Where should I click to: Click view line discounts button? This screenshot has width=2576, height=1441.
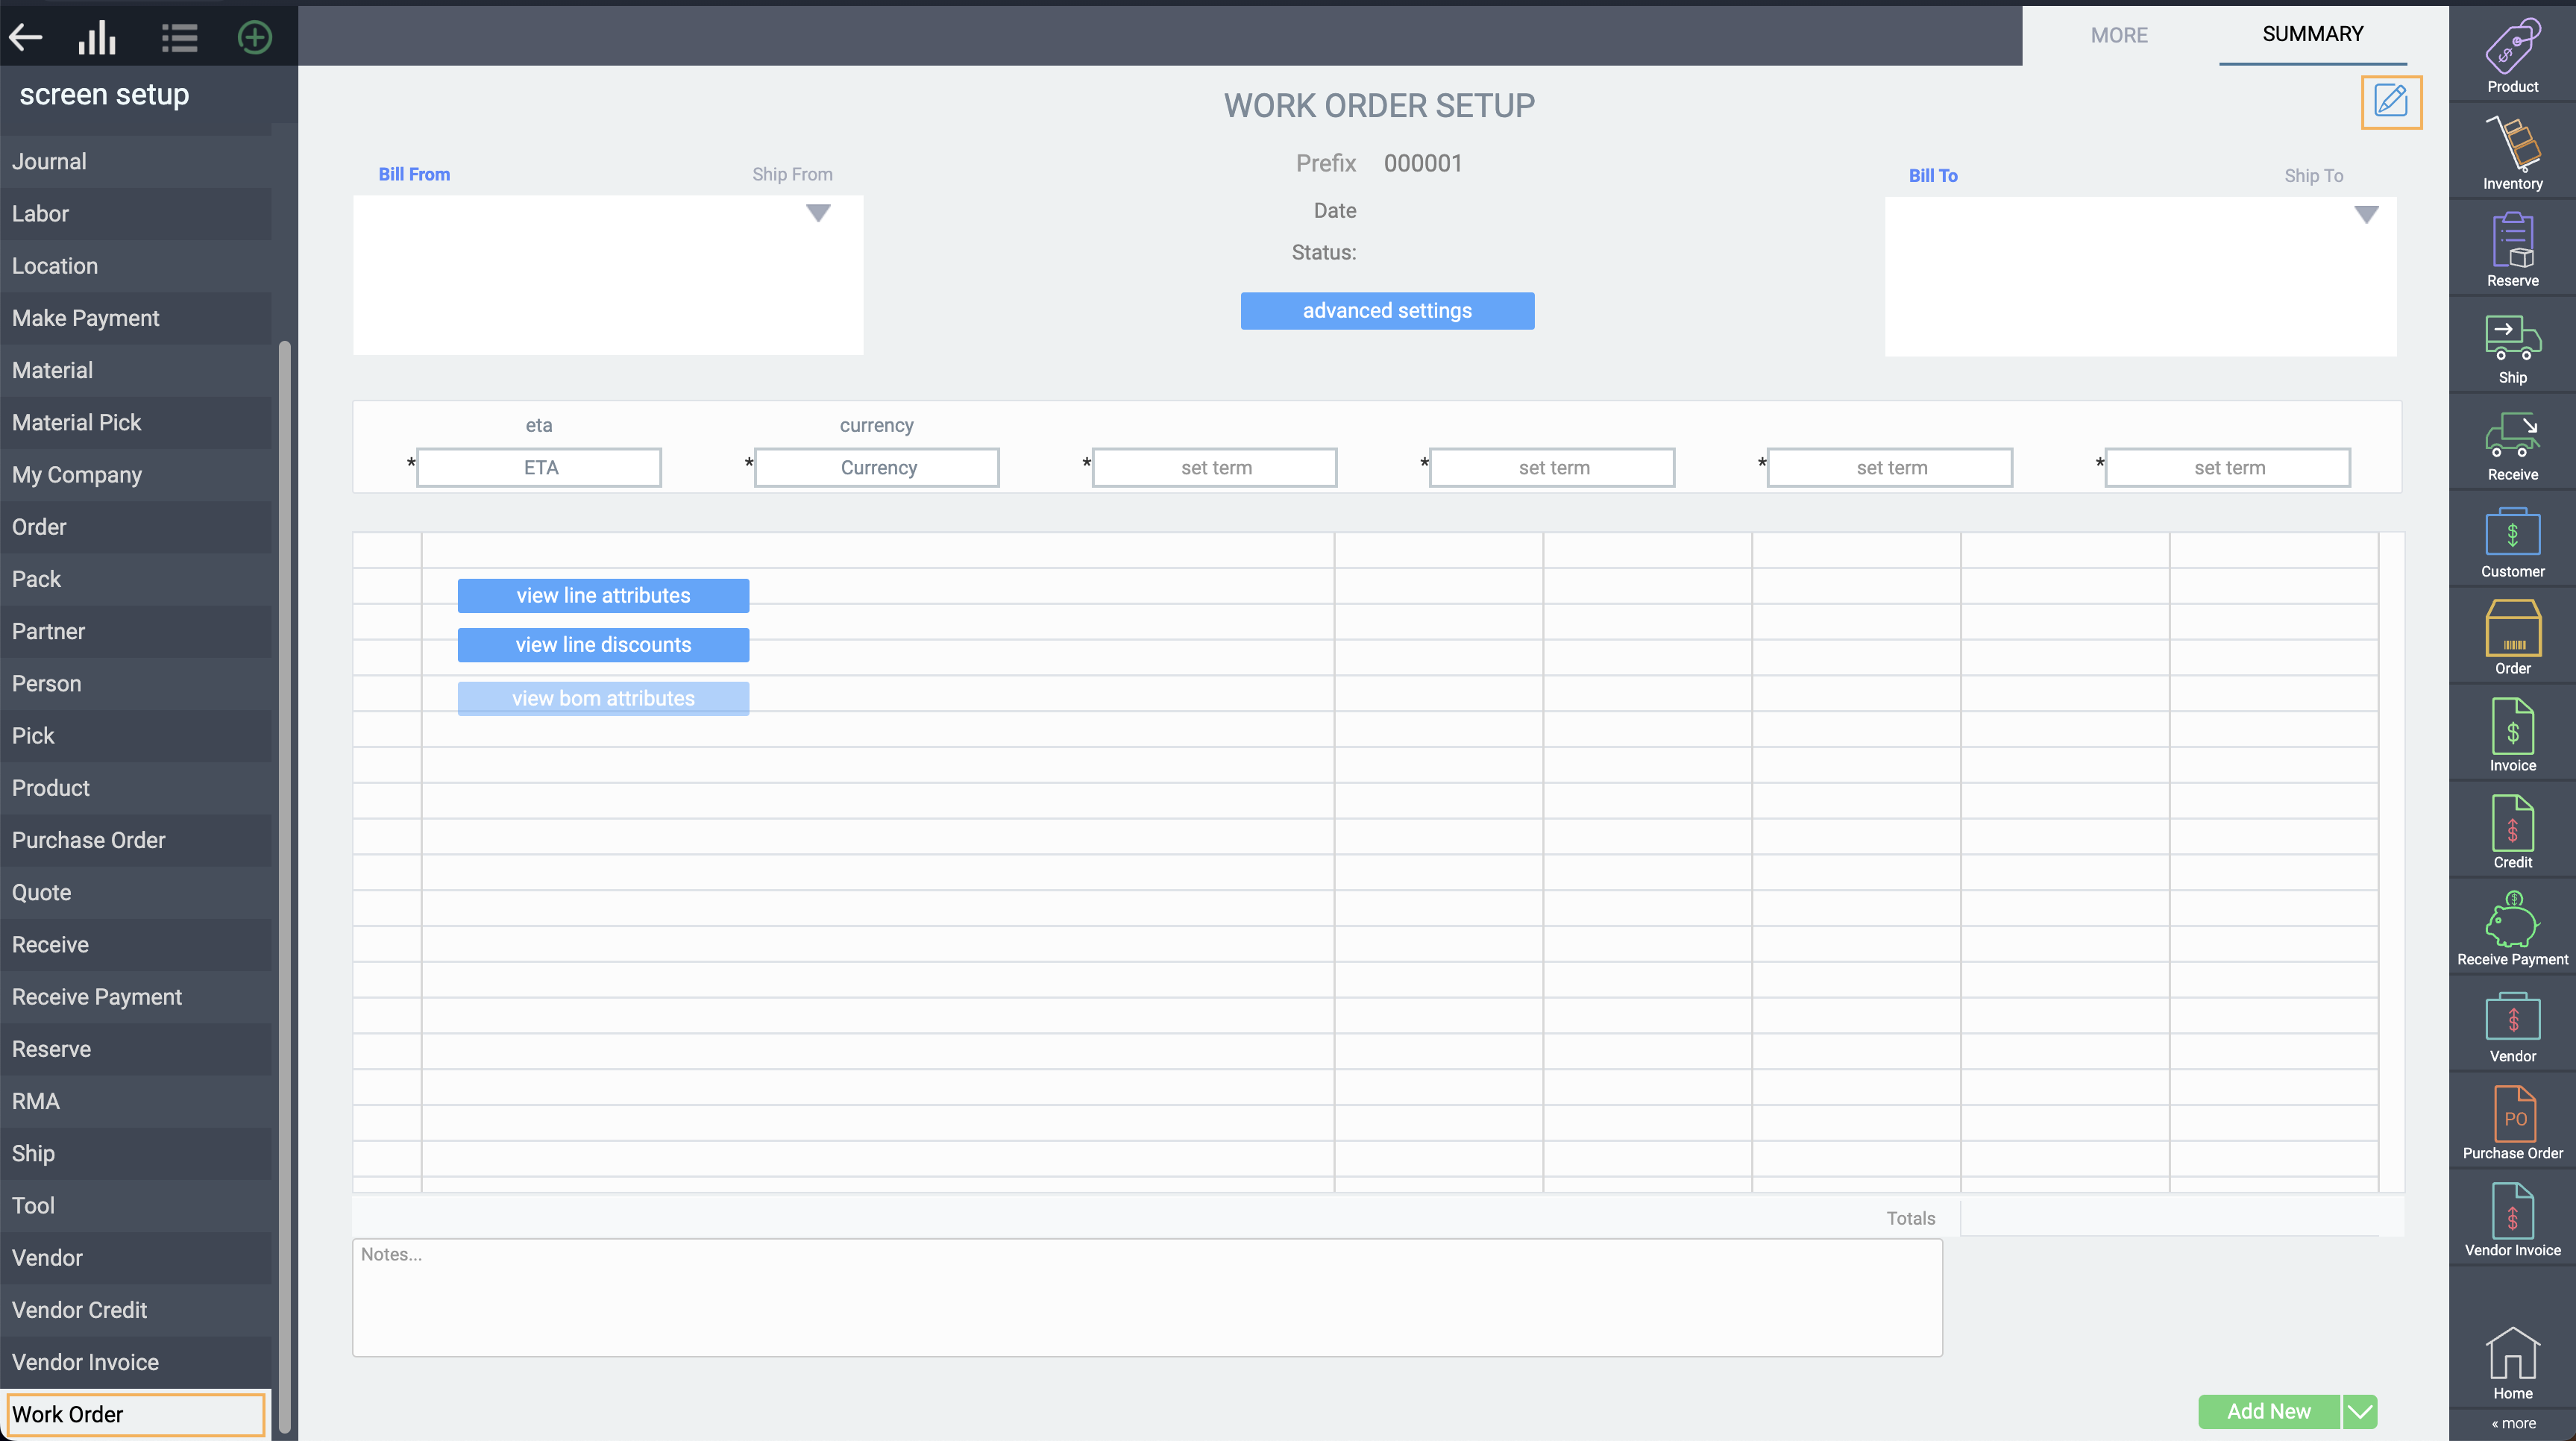click(603, 645)
